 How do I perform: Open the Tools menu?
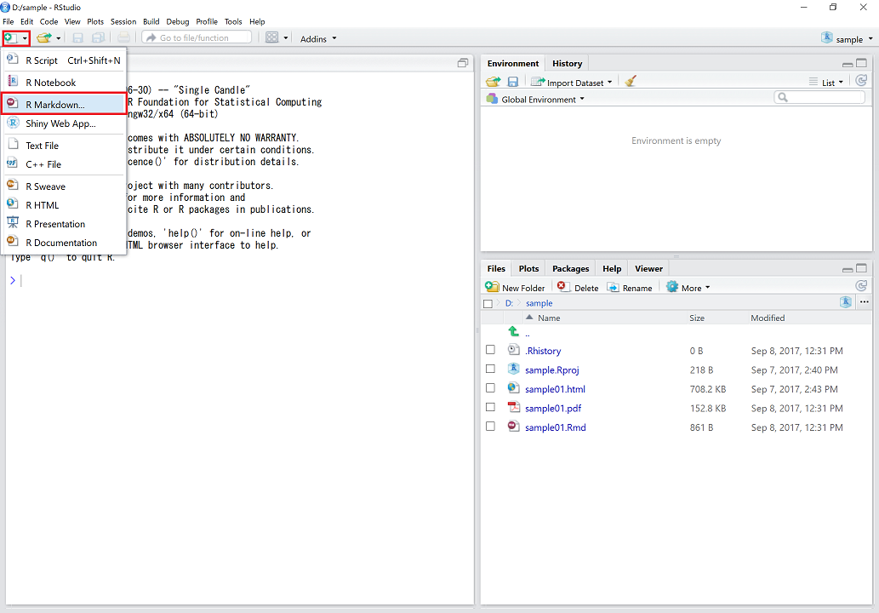pyautogui.click(x=233, y=21)
